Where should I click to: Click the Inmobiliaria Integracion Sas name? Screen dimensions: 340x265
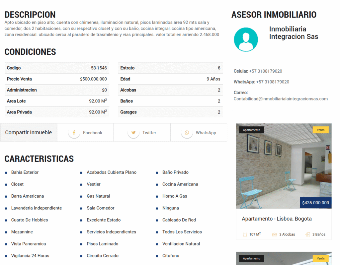[294, 33]
